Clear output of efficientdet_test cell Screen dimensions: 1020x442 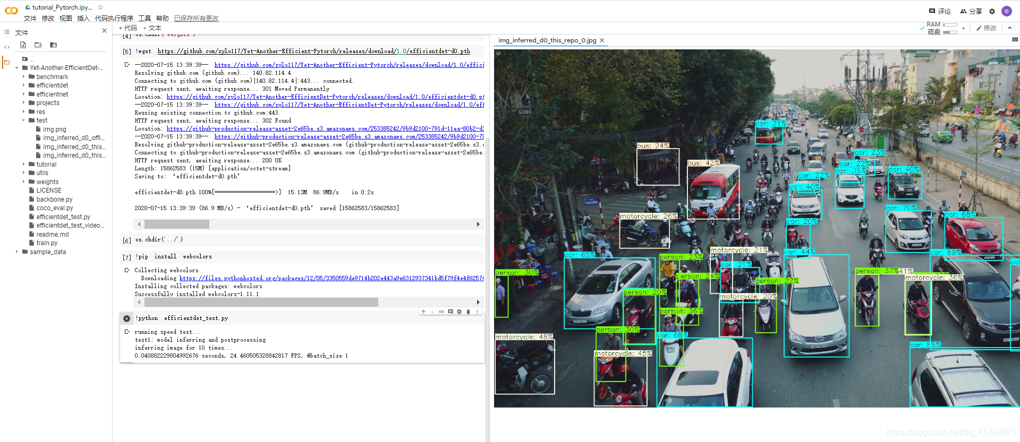coord(126,332)
